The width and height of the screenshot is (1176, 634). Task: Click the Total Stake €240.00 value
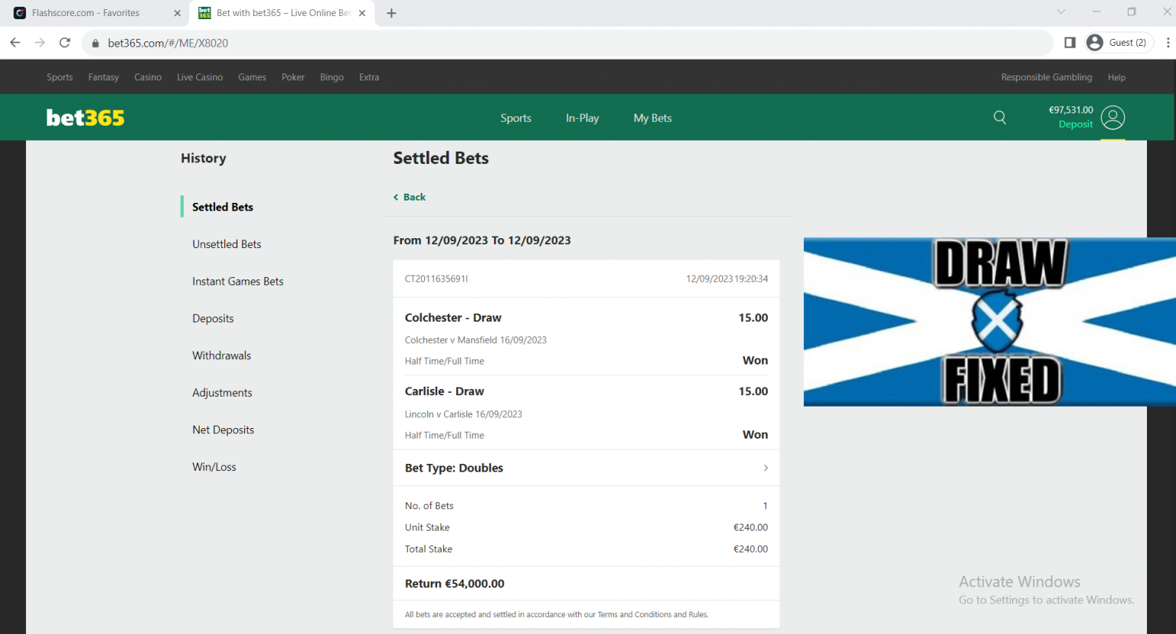click(x=750, y=549)
